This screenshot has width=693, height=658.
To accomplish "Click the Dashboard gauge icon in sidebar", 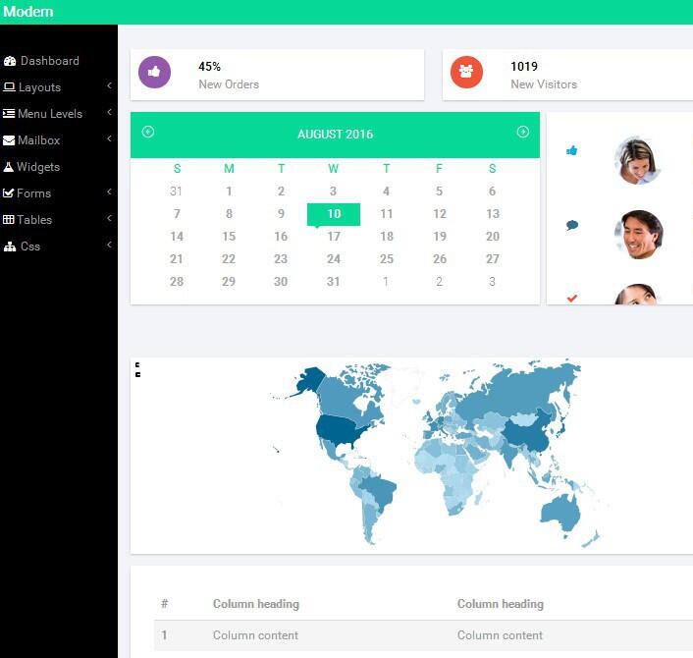I will pos(10,61).
